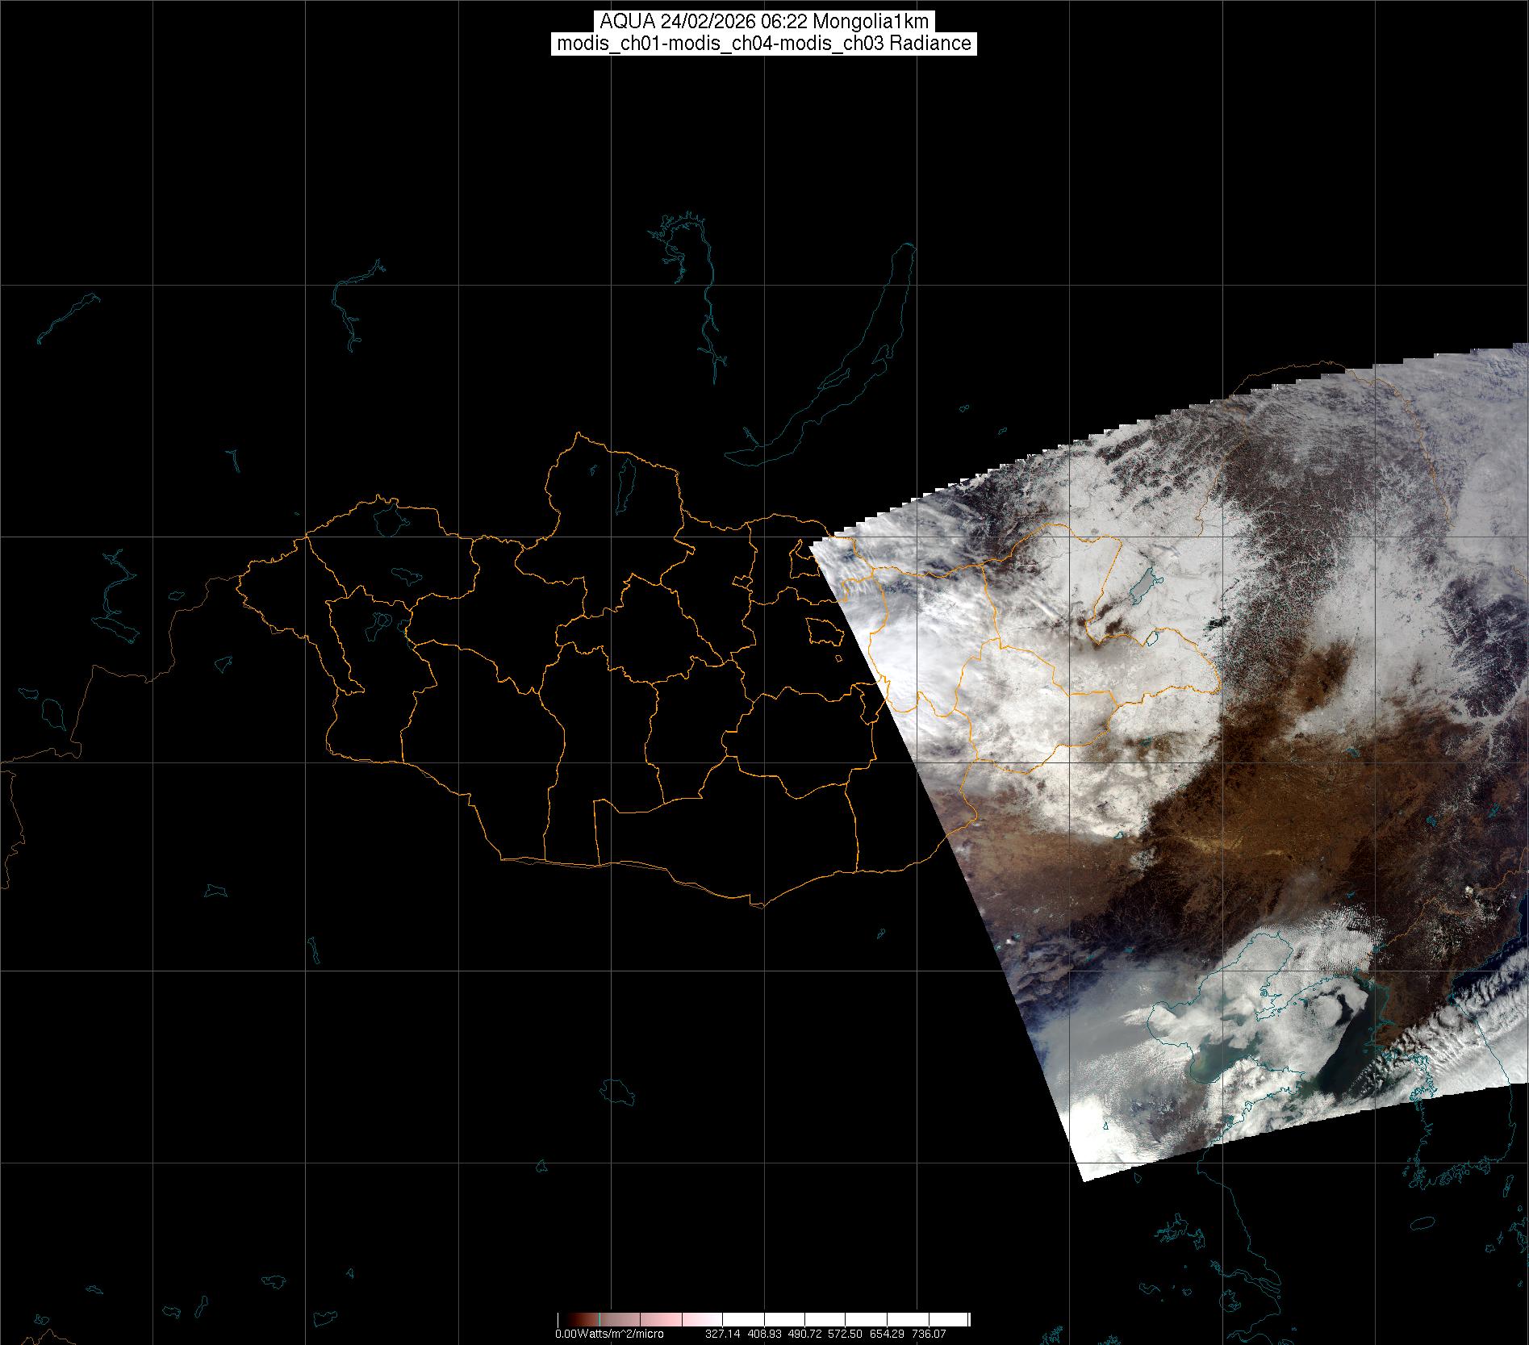The image size is (1529, 1345).
Task: Click the 327.14 colorbar value
Action: pos(722,1335)
